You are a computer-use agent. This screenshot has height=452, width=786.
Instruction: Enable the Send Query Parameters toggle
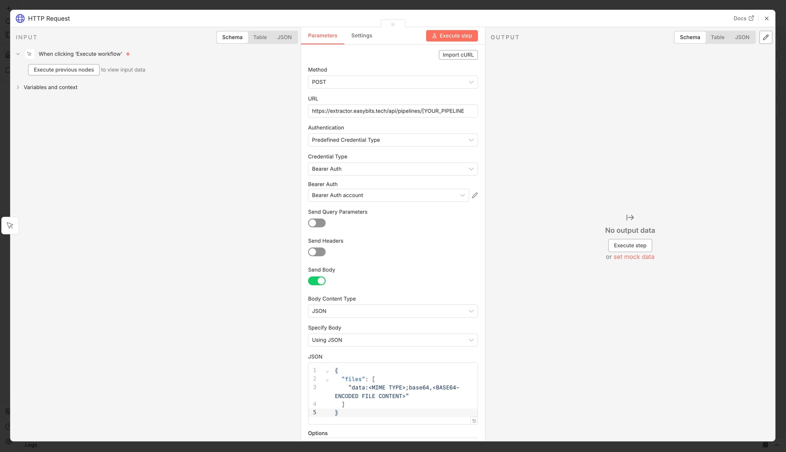(316, 223)
